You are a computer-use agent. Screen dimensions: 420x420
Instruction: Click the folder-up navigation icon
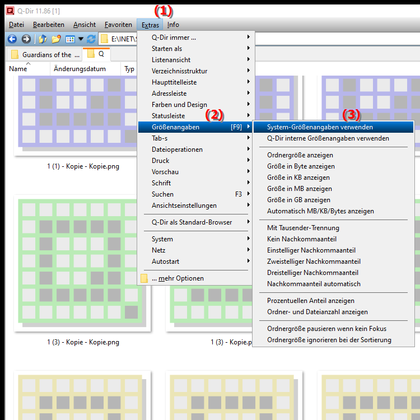click(x=43, y=39)
